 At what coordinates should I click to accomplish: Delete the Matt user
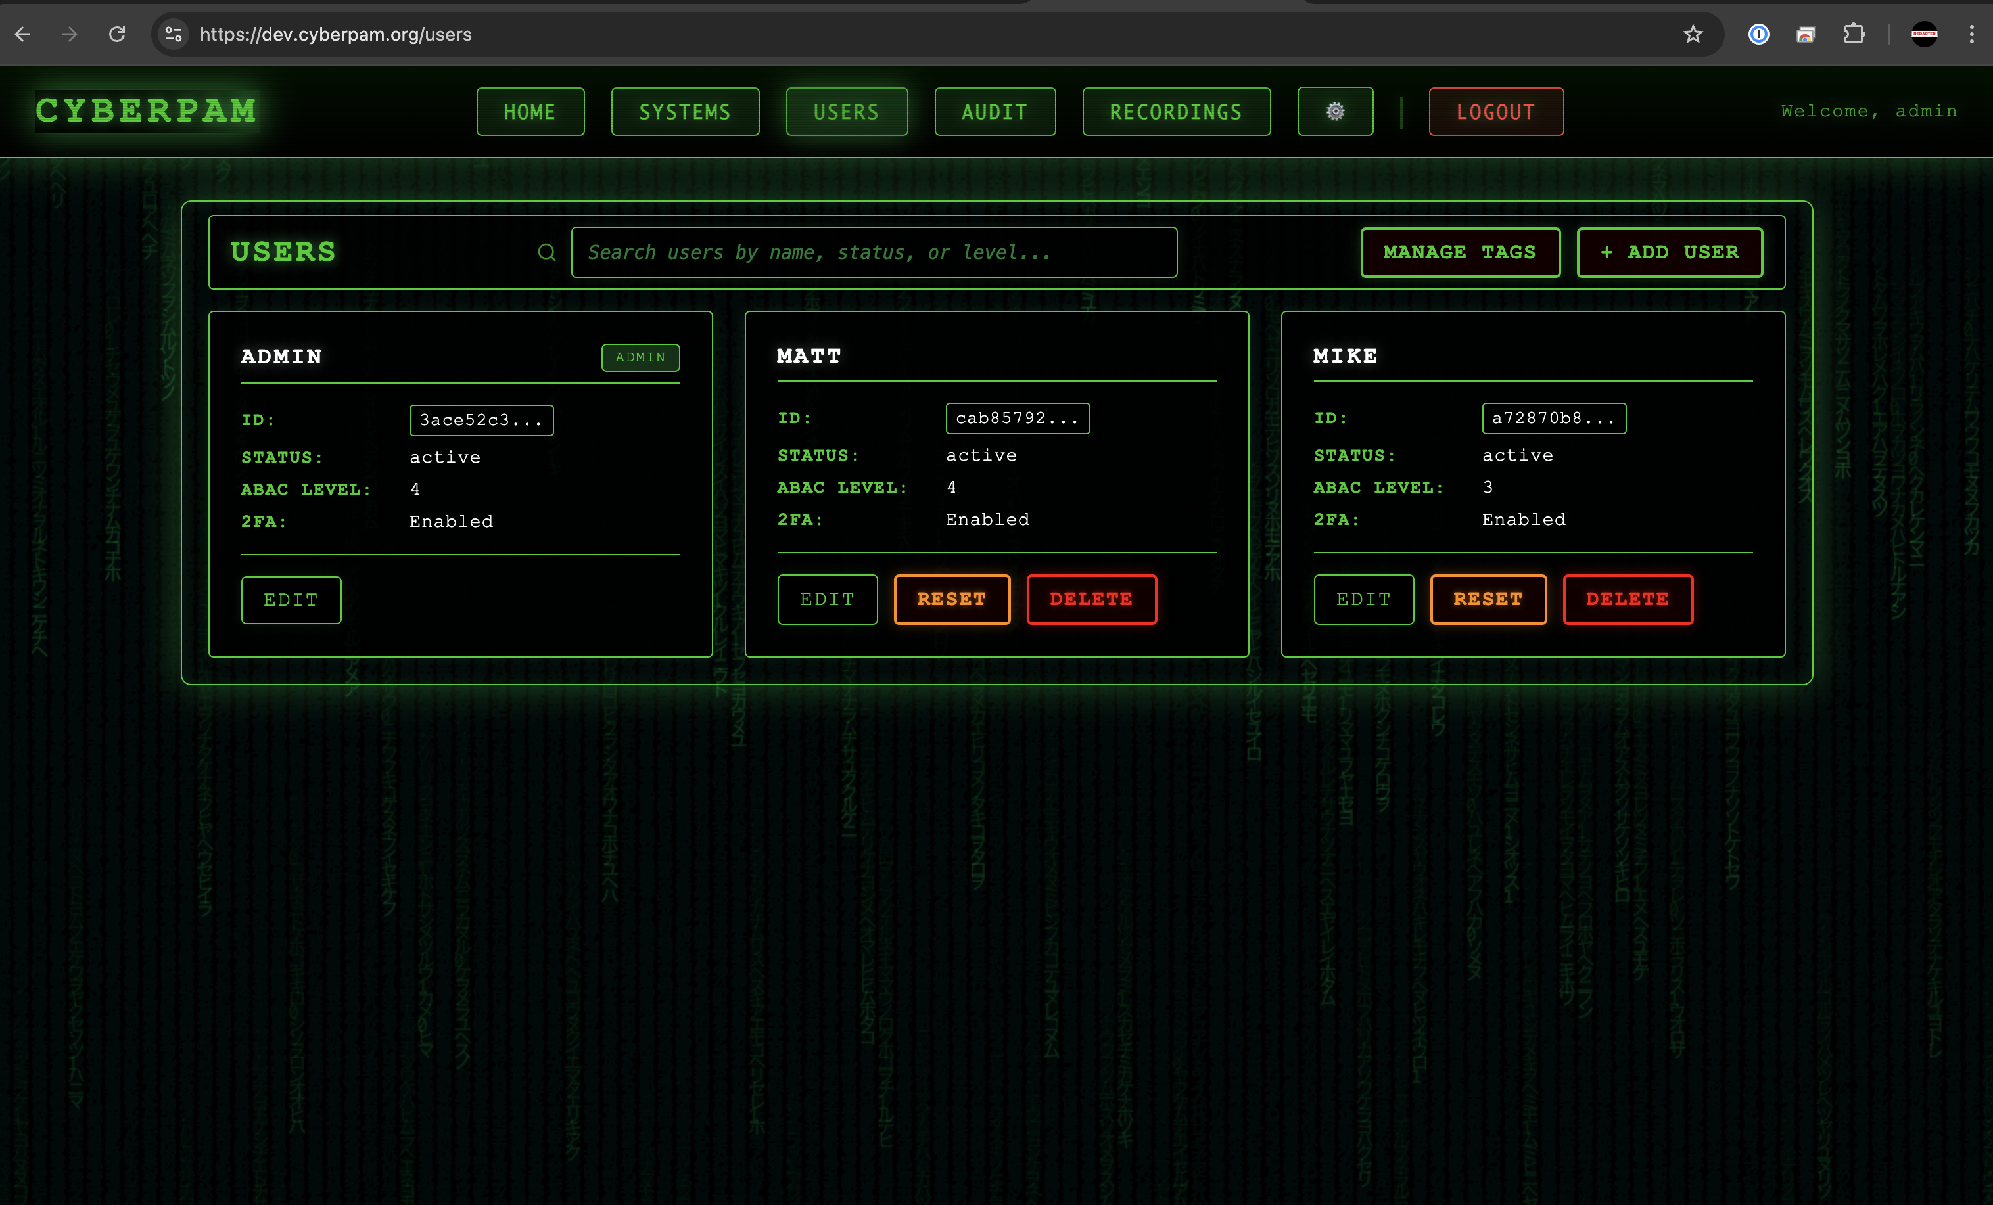point(1090,599)
